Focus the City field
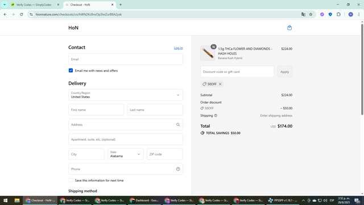The width and height of the screenshot is (364, 205). pyautogui.click(x=86, y=154)
